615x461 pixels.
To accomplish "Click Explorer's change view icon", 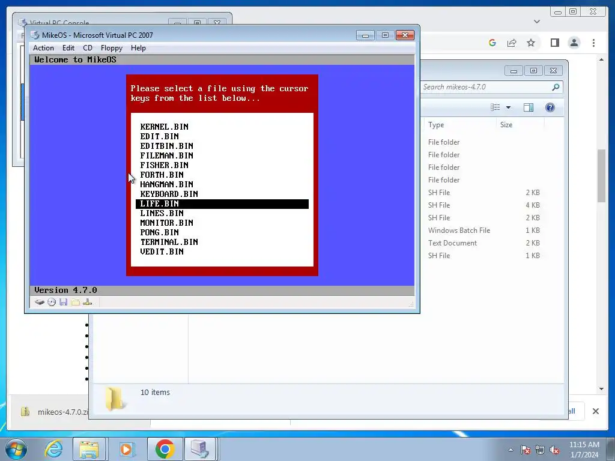I will click(495, 107).
